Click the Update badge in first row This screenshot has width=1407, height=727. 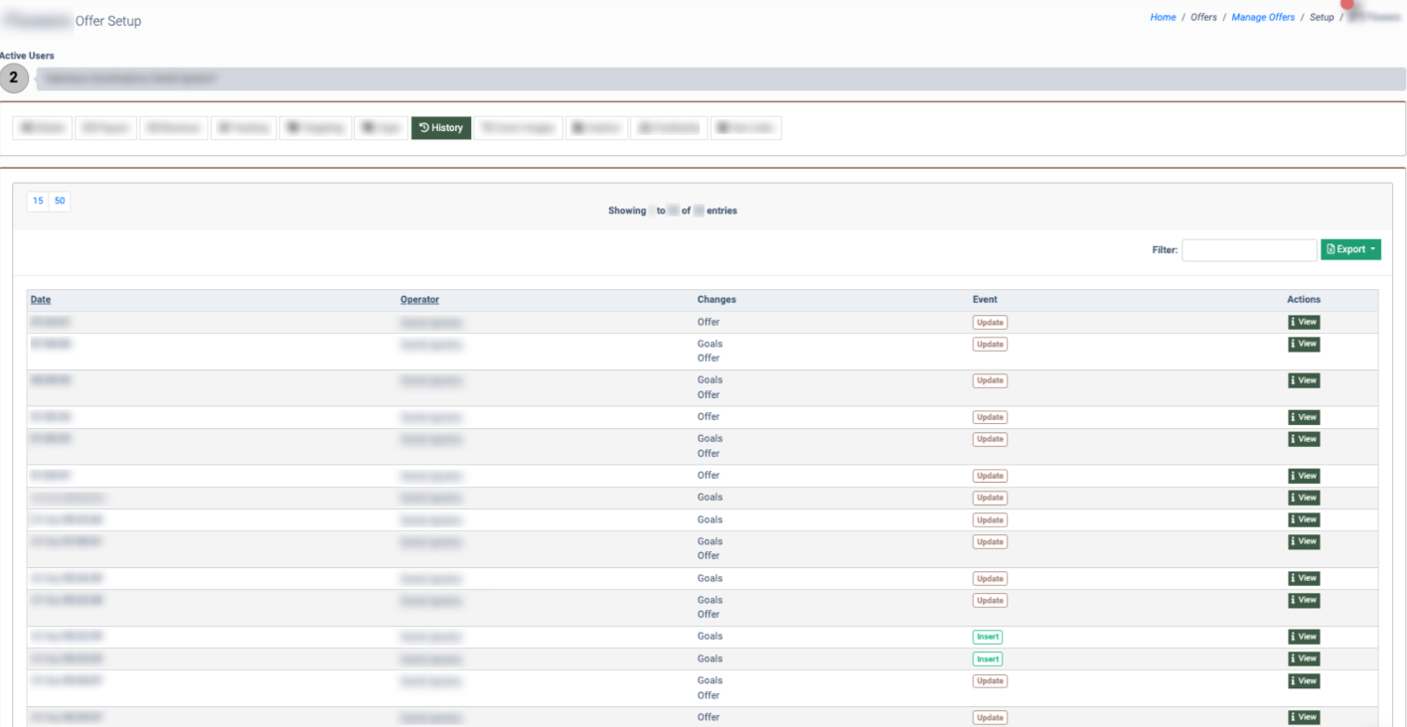tap(989, 322)
